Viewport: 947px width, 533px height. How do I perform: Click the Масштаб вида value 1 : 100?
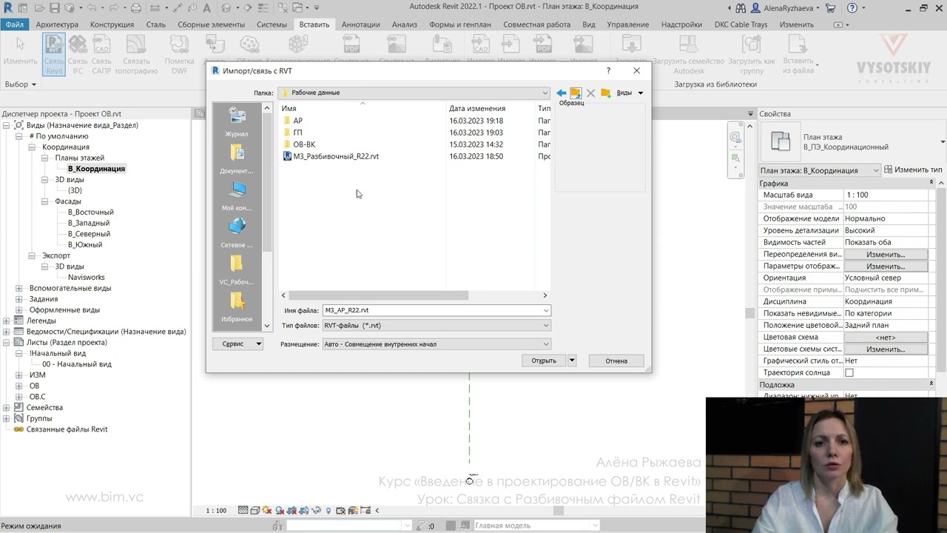(x=887, y=195)
